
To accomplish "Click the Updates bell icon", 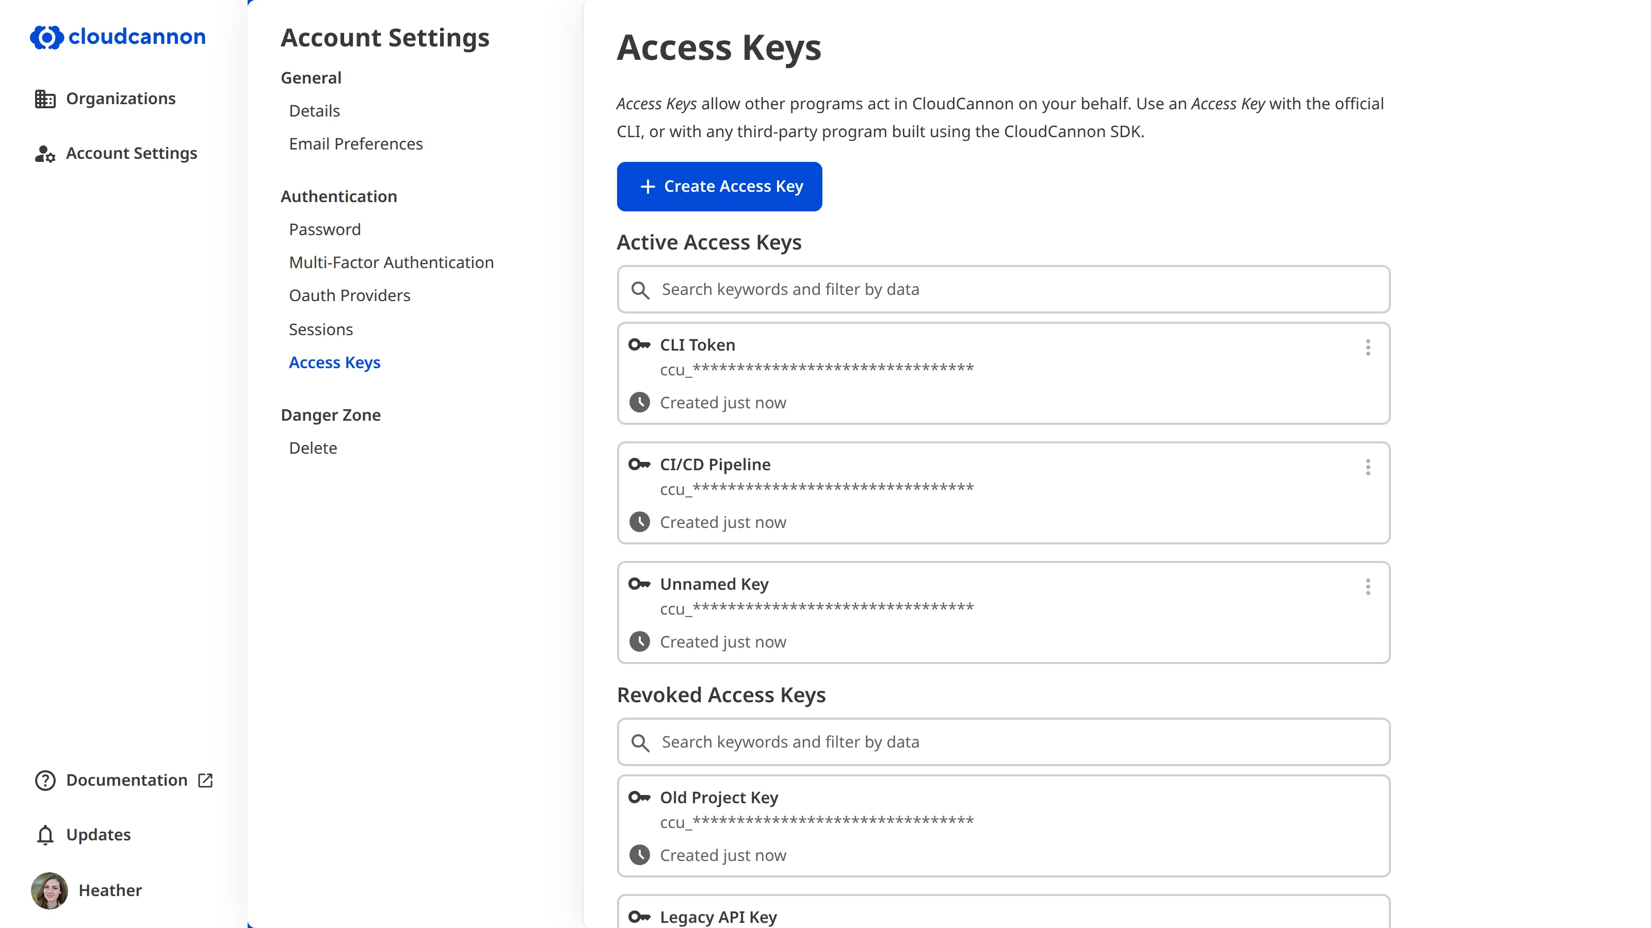I will click(x=45, y=835).
